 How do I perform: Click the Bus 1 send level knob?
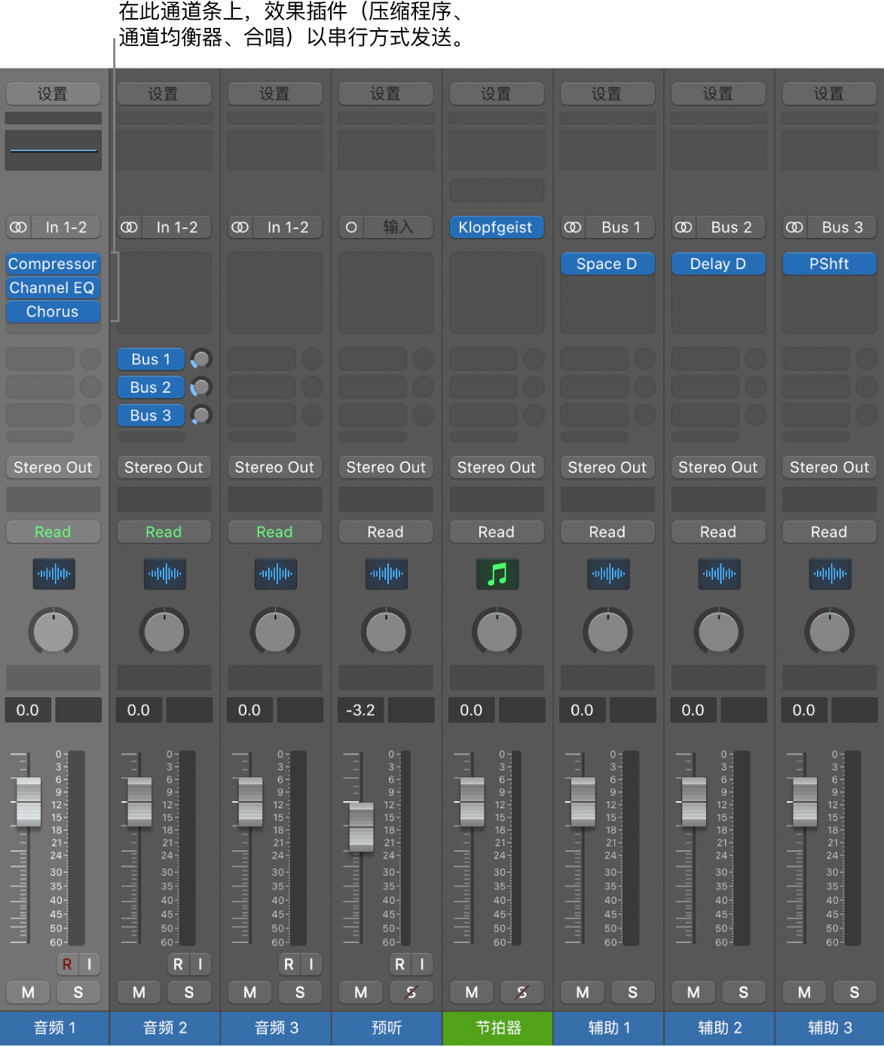pyautogui.click(x=200, y=359)
